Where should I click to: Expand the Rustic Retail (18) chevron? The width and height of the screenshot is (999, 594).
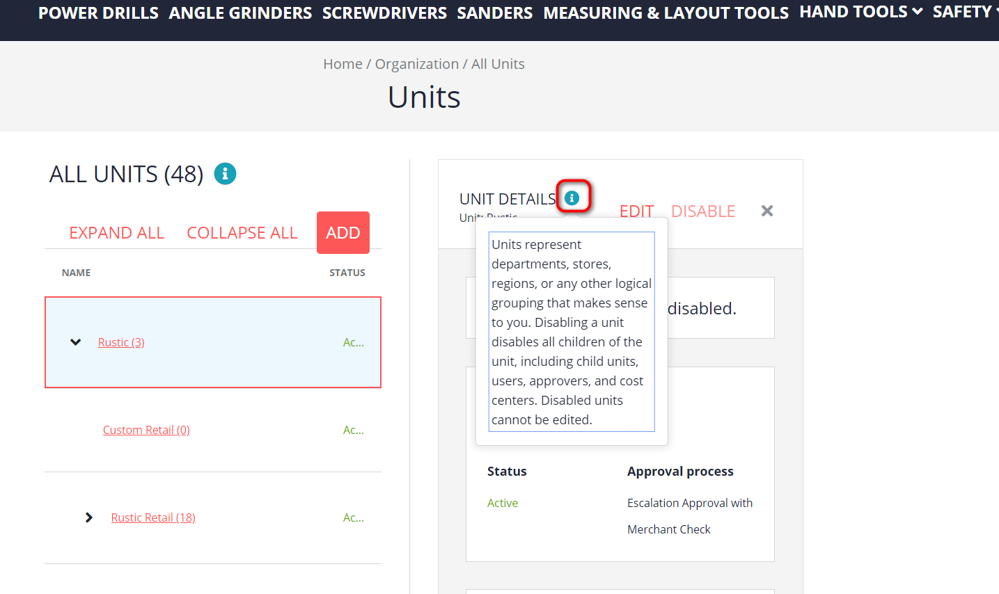(88, 517)
